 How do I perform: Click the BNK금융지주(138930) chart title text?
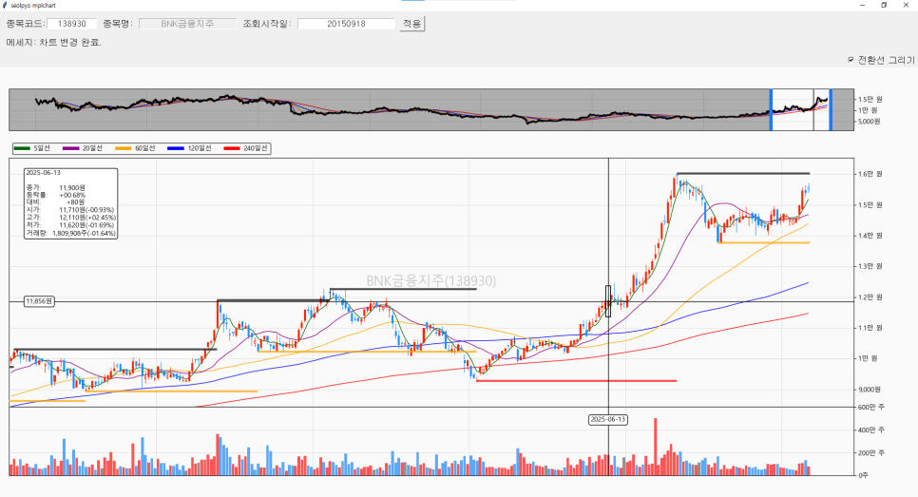tap(431, 281)
